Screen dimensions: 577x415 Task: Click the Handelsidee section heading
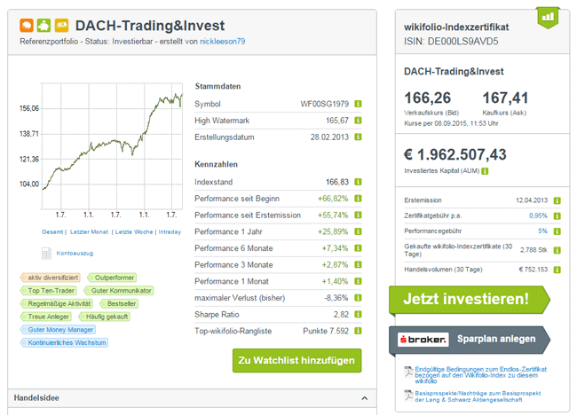click(x=36, y=398)
